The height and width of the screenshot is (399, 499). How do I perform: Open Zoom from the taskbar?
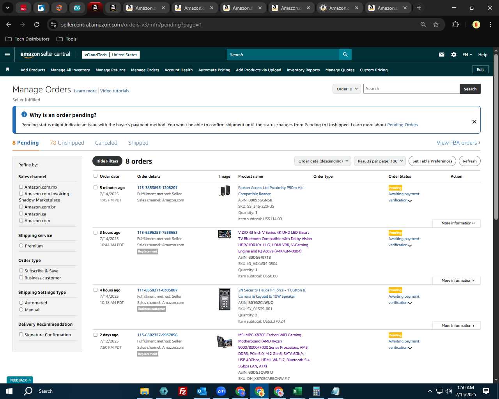coord(221,391)
